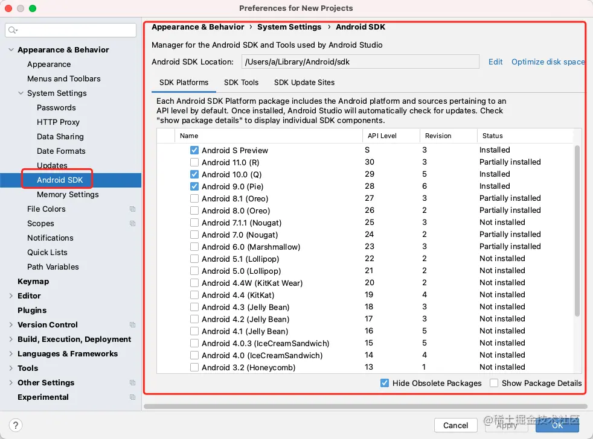Open the Date Formats settings
The width and height of the screenshot is (593, 439).
[x=61, y=151]
